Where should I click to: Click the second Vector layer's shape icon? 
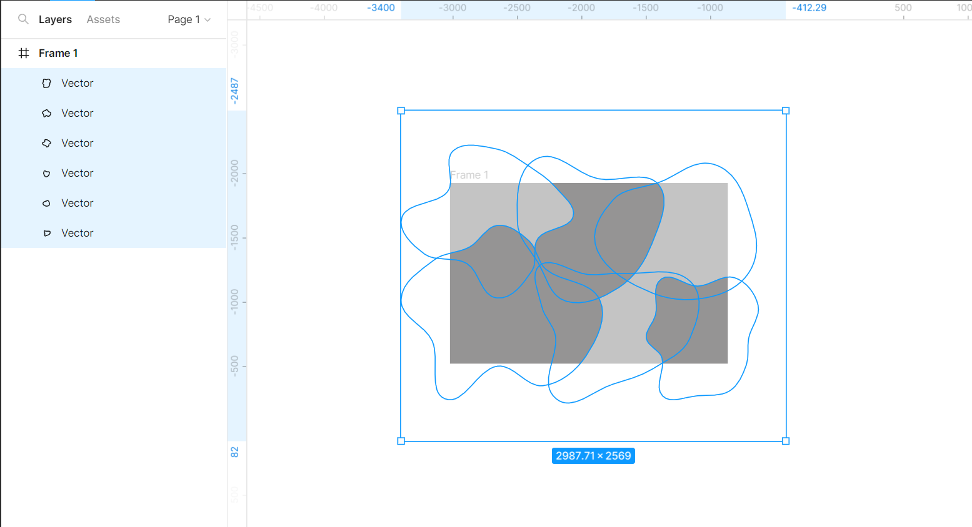(46, 113)
